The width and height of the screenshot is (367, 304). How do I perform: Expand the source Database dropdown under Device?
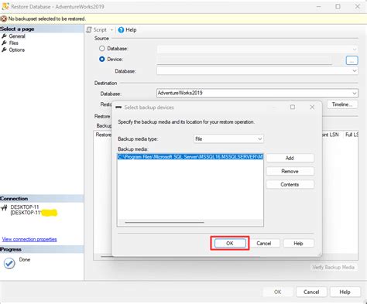click(x=355, y=70)
